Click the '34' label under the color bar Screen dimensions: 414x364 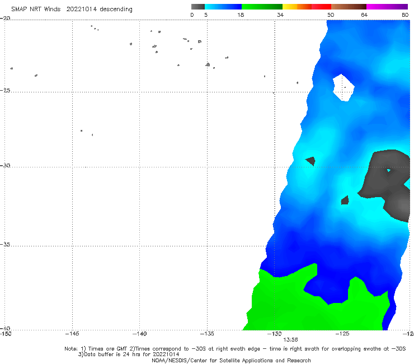(280, 15)
